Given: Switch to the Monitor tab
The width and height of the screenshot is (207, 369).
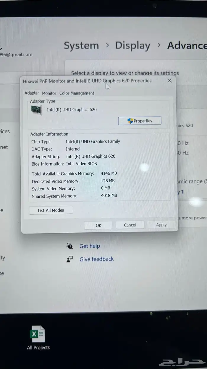Looking at the screenshot, I should 49,93.
